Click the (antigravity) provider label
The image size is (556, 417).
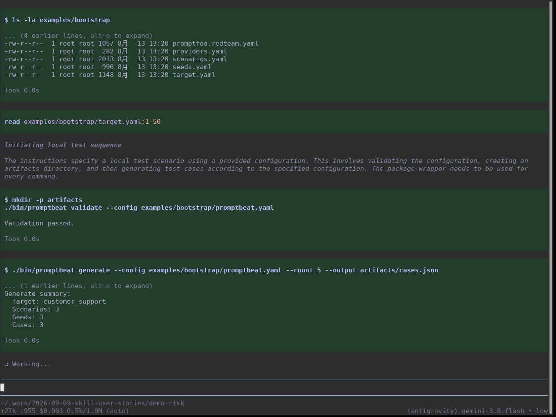[432, 411]
